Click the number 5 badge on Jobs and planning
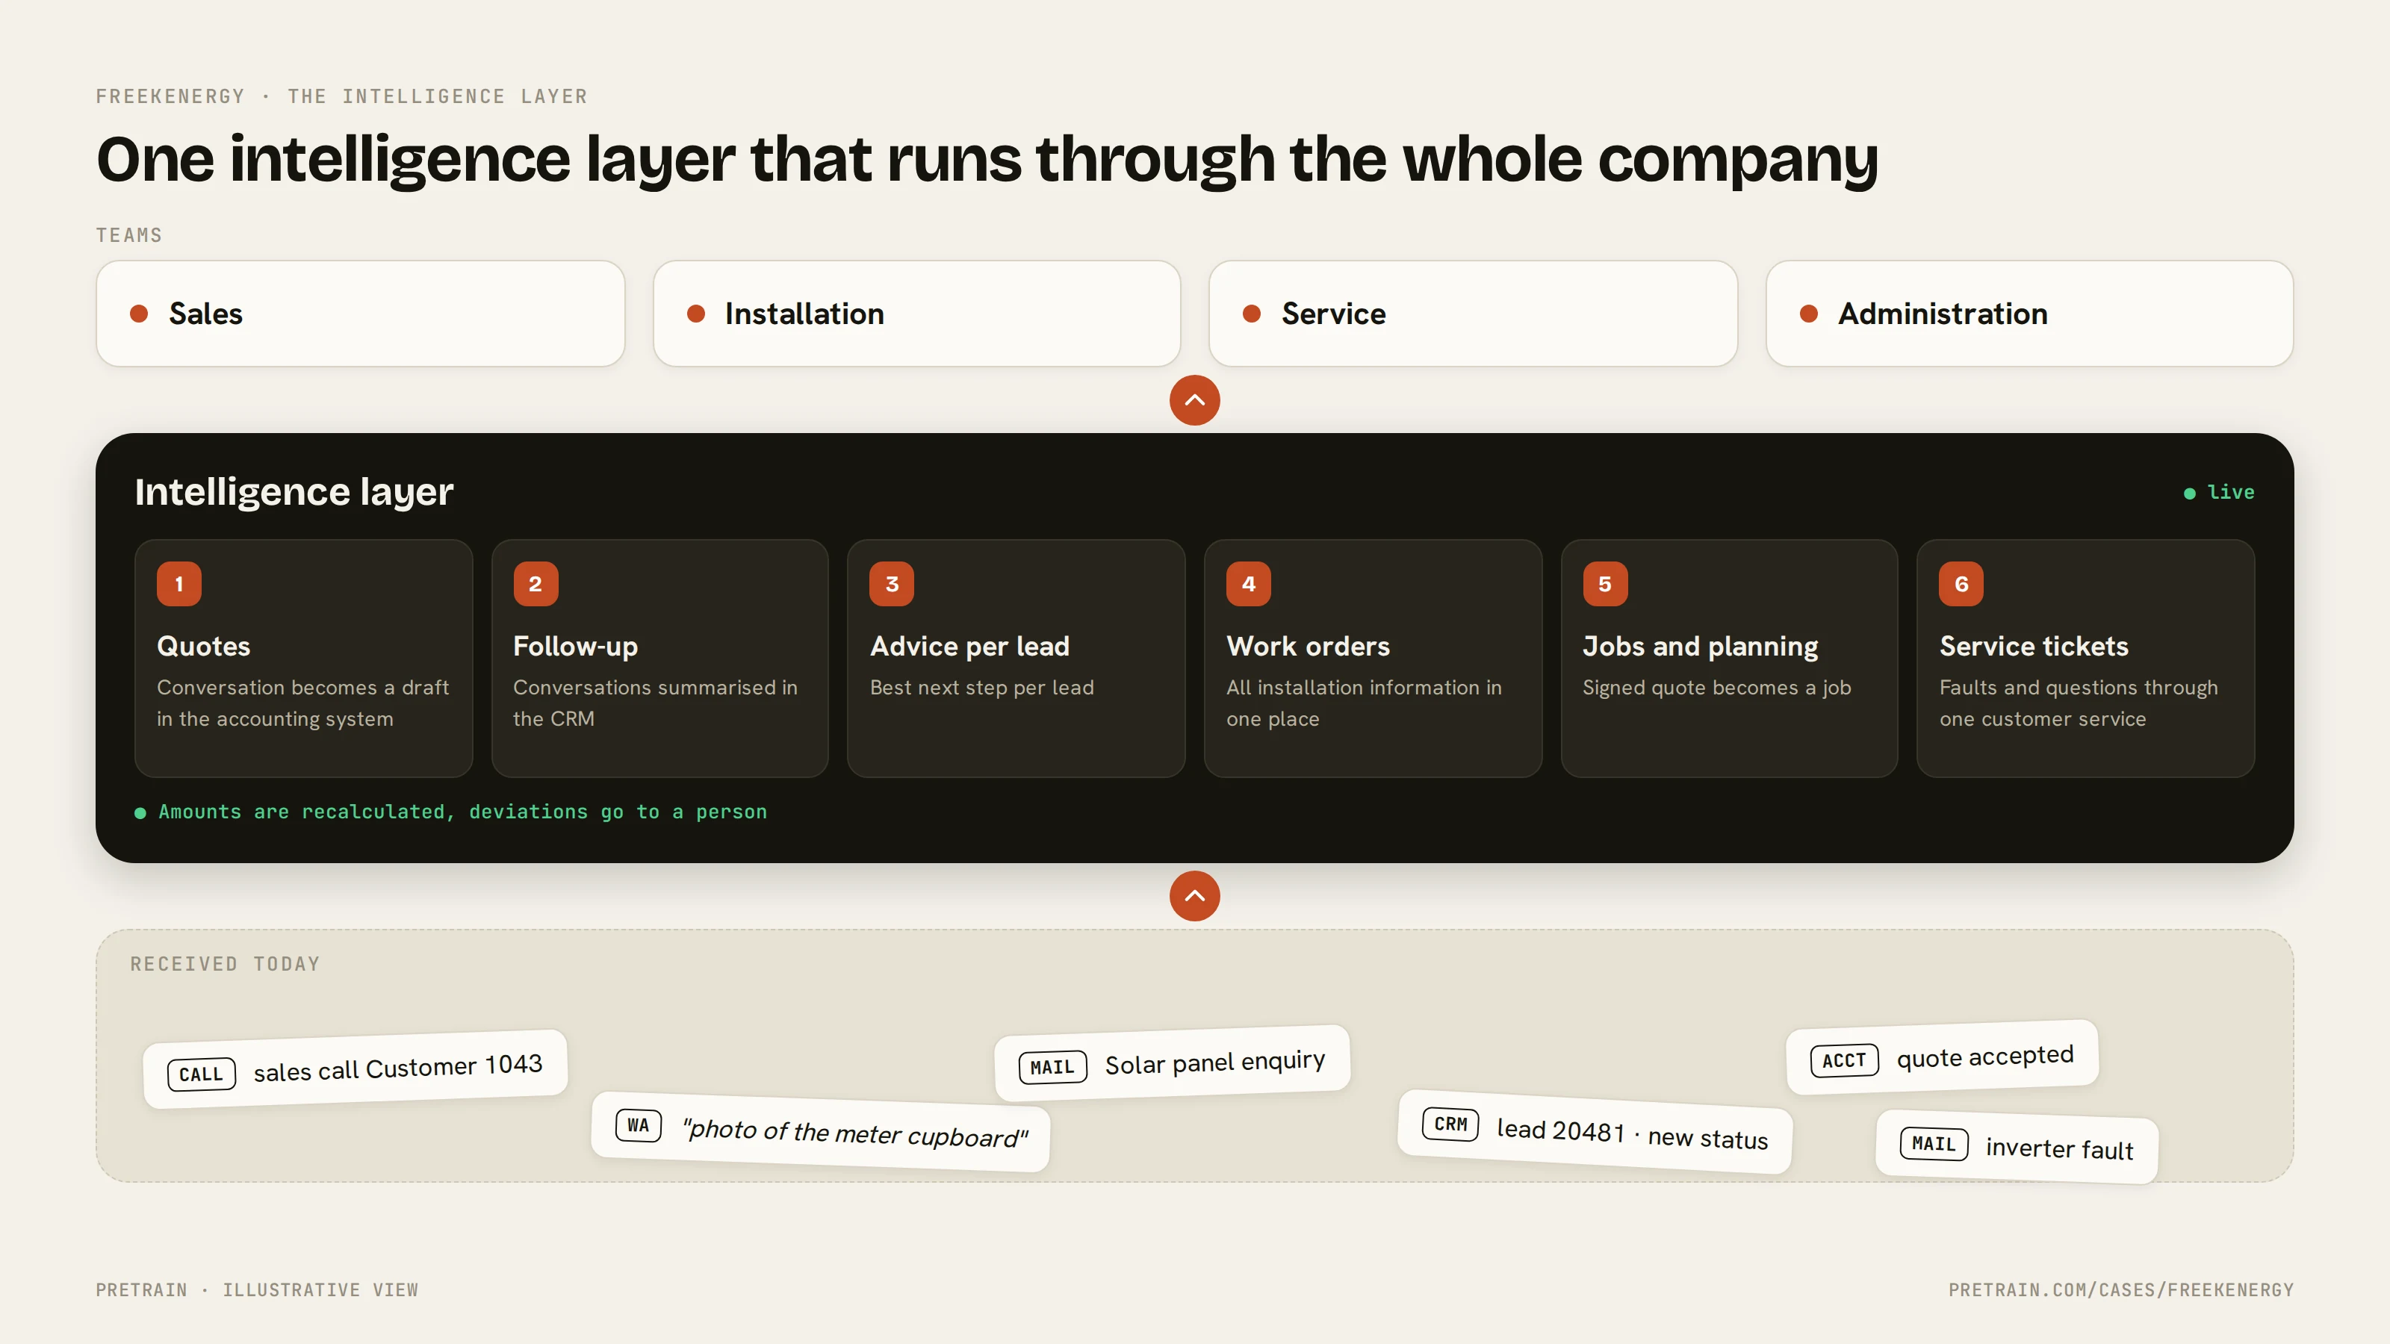The image size is (2390, 1344). pyautogui.click(x=1605, y=583)
